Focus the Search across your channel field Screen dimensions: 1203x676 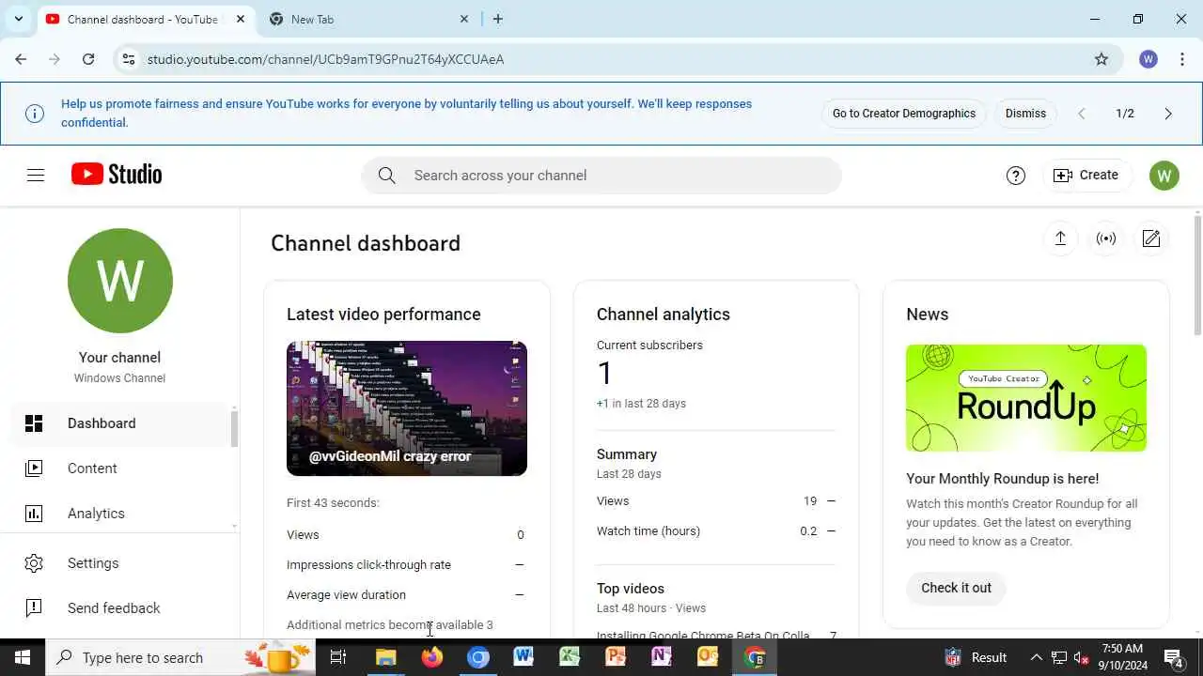pos(601,176)
